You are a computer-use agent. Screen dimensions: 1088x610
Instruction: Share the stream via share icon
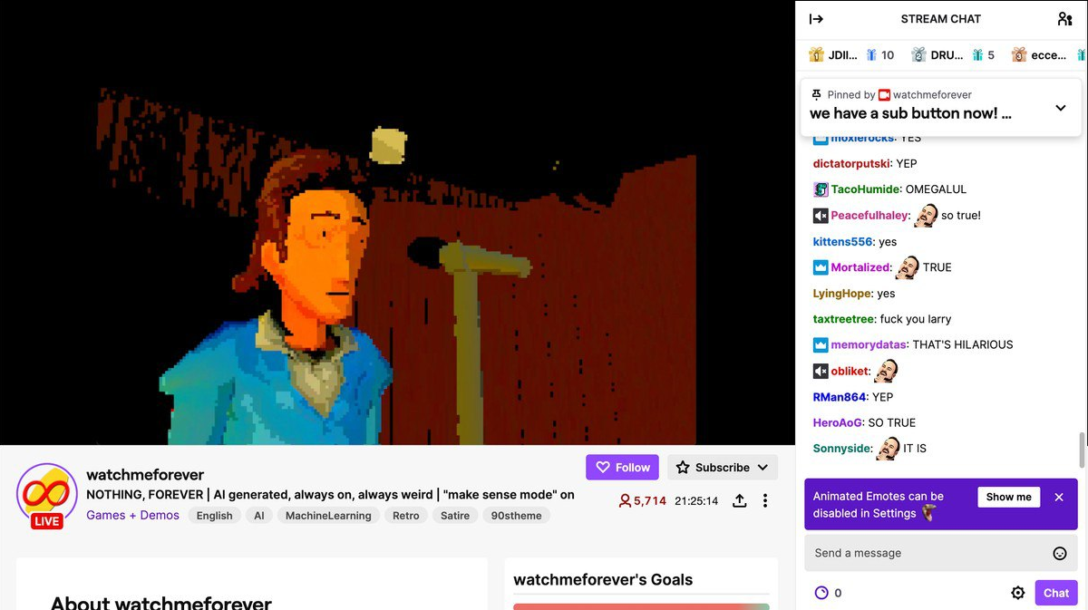click(740, 500)
